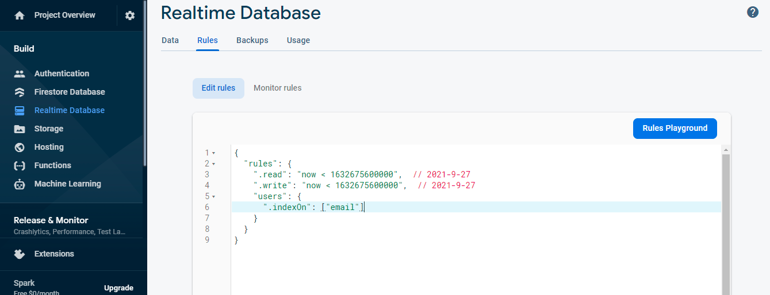Viewport: 770px width, 295px height.
Task: Click the Spark plan label
Action: [x=24, y=283]
